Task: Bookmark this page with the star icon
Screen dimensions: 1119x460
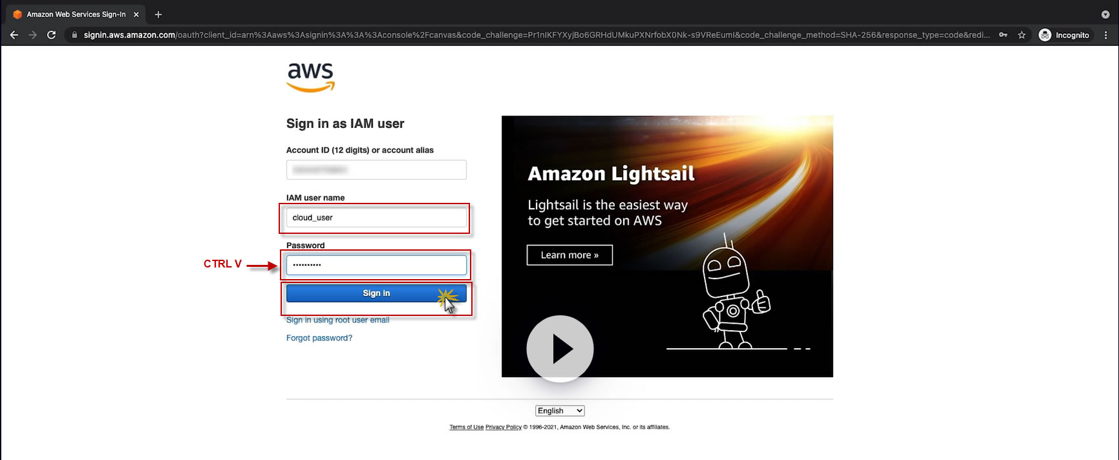Action: pyautogui.click(x=1021, y=35)
